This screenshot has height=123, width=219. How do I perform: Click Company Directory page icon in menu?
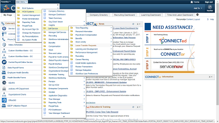tap(45, 11)
